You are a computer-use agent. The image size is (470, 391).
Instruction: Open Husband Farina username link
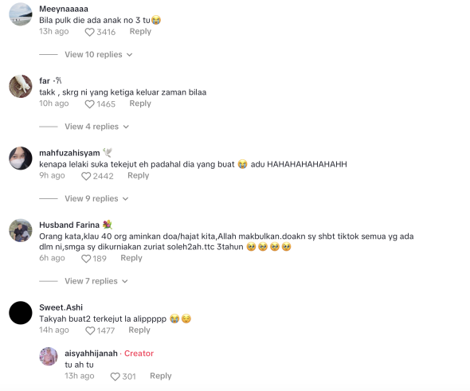click(x=69, y=225)
